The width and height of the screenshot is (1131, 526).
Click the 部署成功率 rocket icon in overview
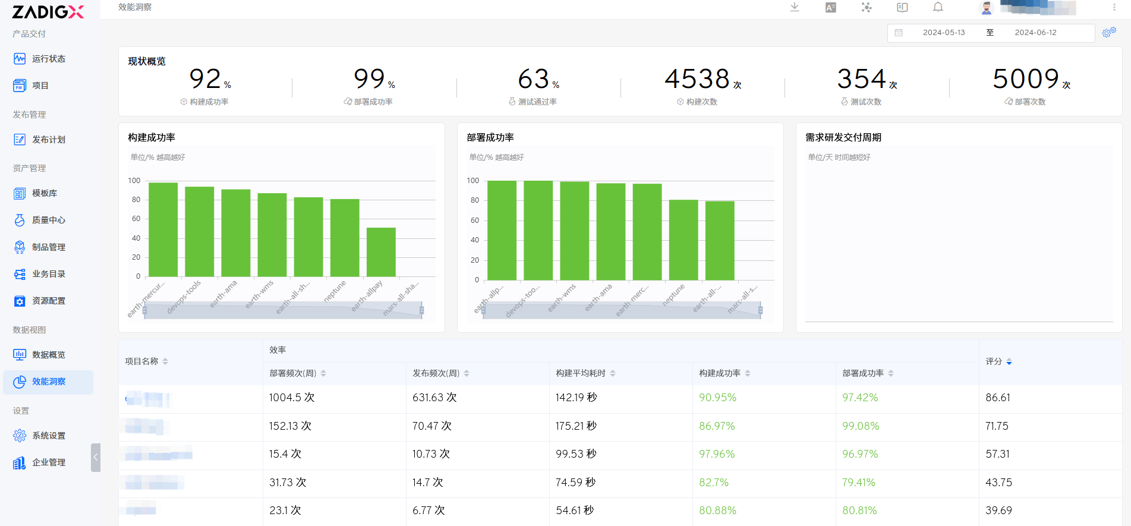point(348,102)
